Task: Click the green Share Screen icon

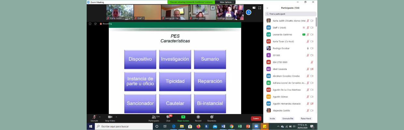Action: (x=183, y=117)
